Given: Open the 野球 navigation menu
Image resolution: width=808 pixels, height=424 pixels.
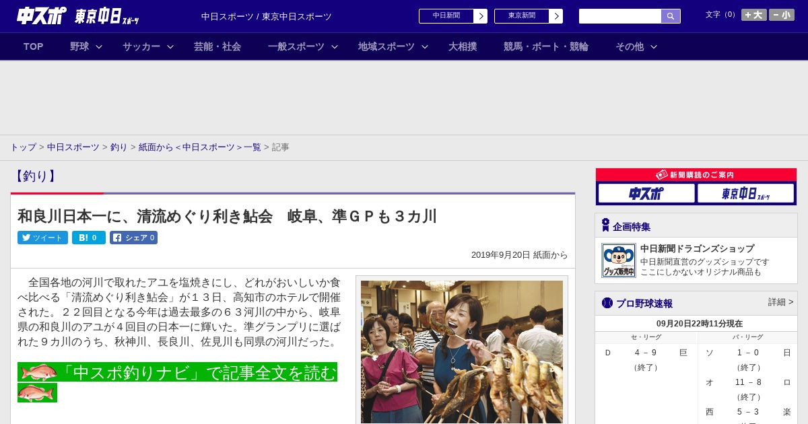Looking at the screenshot, I should point(79,46).
